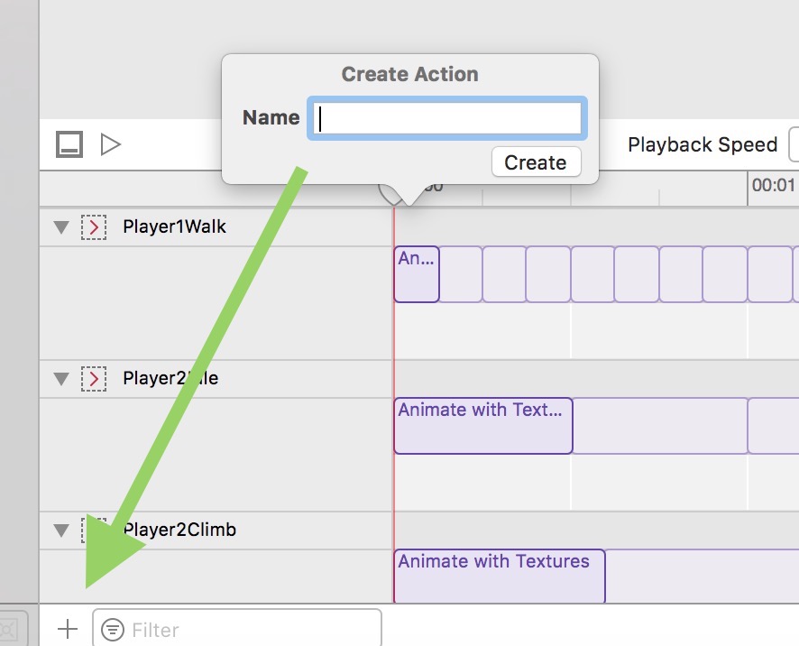
Task: Select the first Player1Walk animation clip
Action: click(x=417, y=274)
